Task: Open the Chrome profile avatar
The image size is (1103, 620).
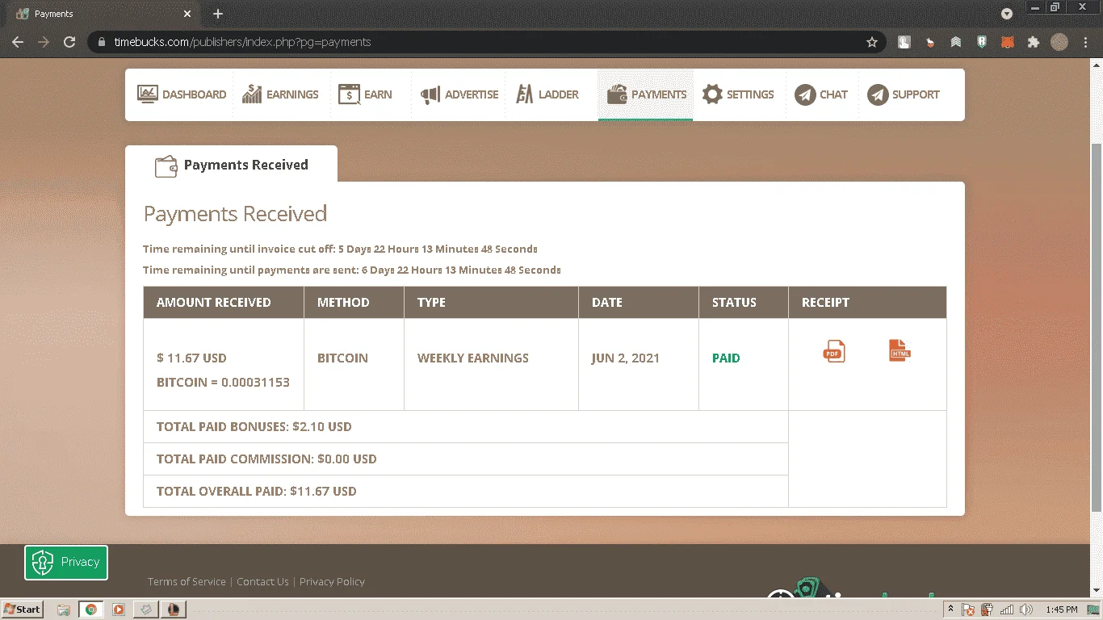Action: [1059, 42]
